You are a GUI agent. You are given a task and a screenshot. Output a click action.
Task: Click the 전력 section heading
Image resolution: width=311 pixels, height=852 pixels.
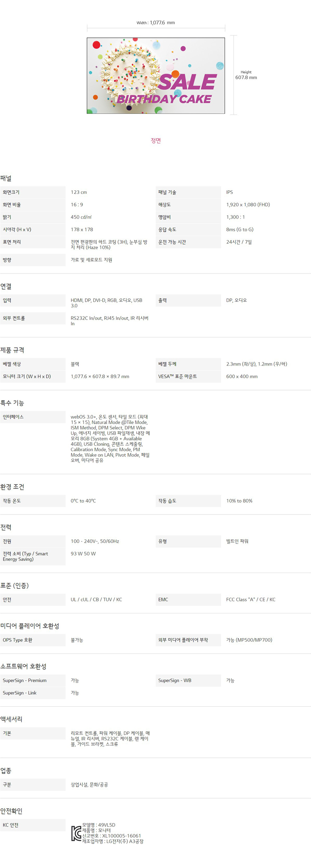point(6,527)
